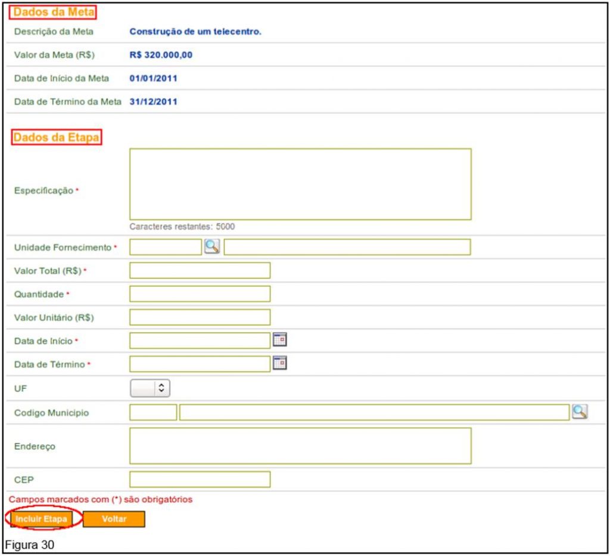Click the Construção de um telecentro description text
Screen dimensions: 610x556
pos(195,32)
